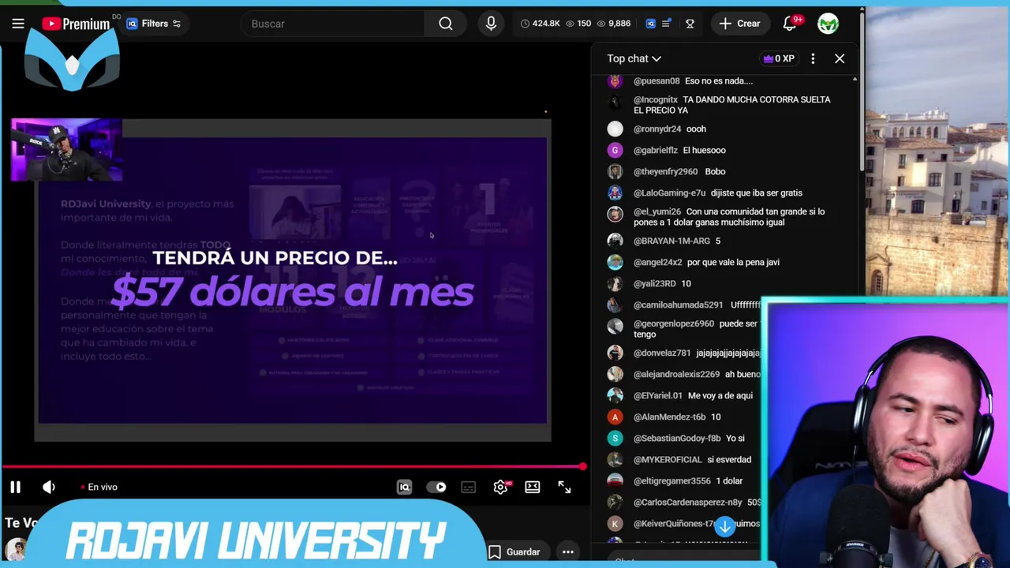Viewport: 1010px width, 568px height.
Task: Close the live chat panel
Action: (x=840, y=58)
